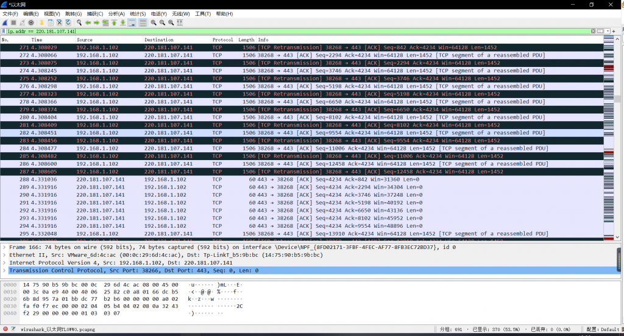Sort by the Protocol column header

(224, 40)
